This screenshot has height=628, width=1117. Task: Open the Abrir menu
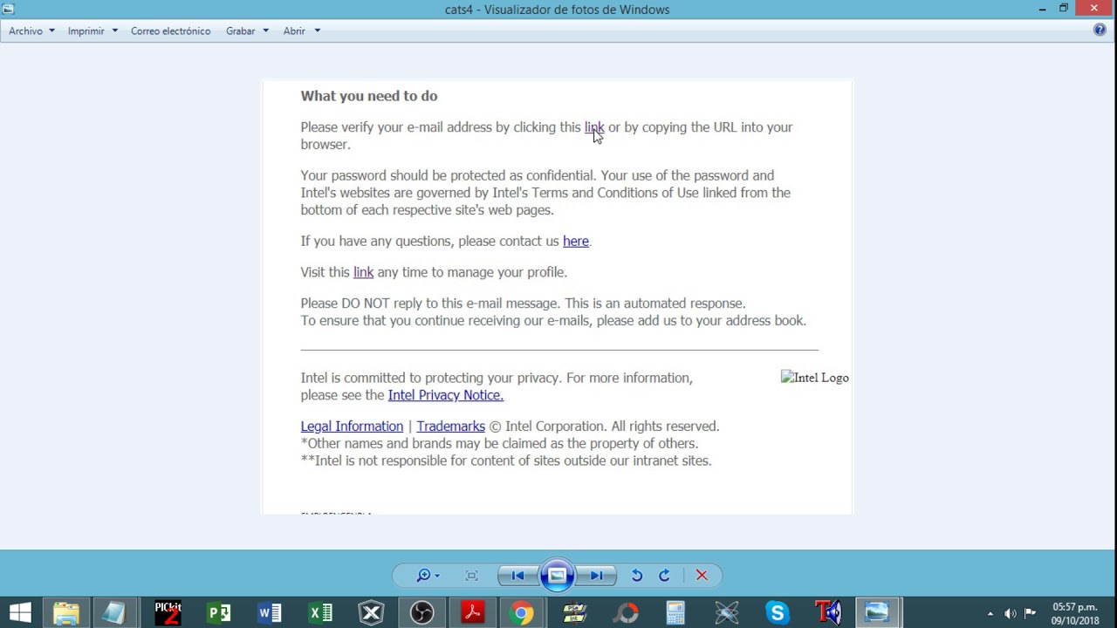click(x=302, y=31)
